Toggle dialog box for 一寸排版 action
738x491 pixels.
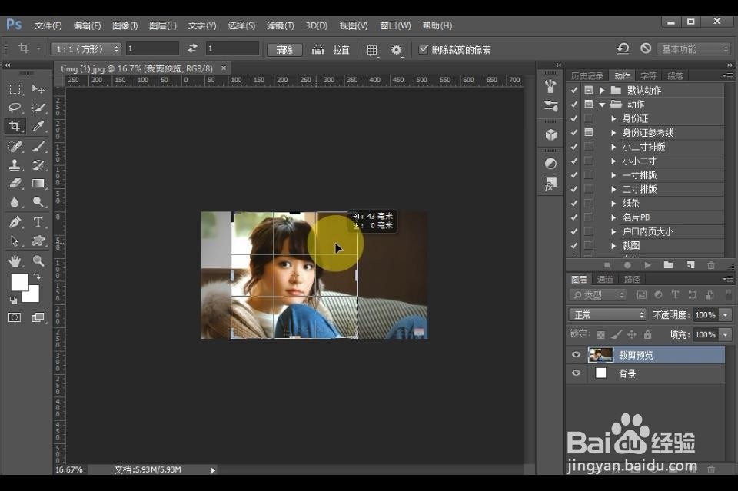pos(588,174)
